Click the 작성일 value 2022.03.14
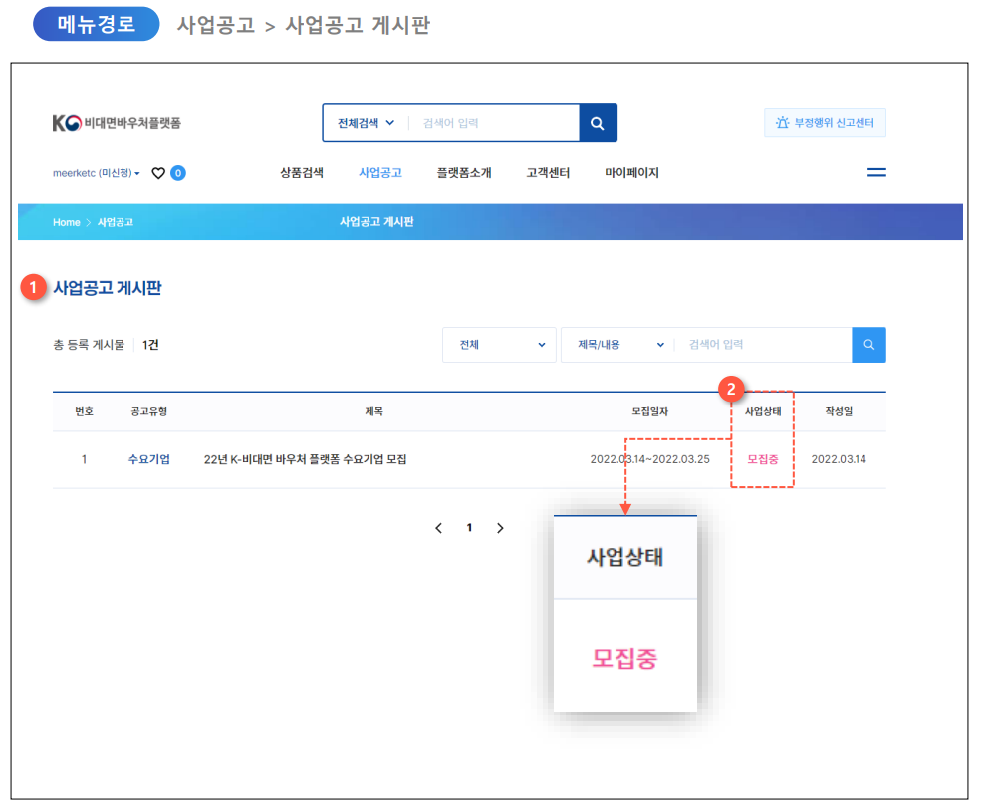 [839, 460]
